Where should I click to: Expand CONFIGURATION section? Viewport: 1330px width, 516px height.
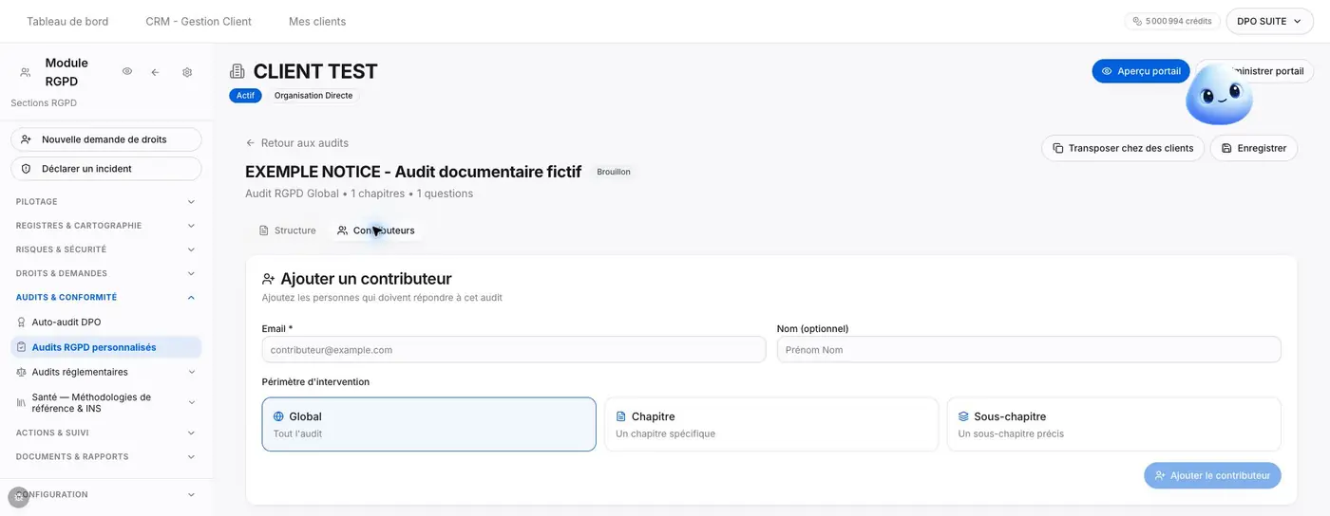click(x=106, y=494)
